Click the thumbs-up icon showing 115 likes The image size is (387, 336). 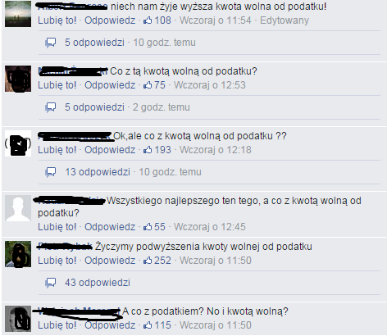(x=148, y=325)
